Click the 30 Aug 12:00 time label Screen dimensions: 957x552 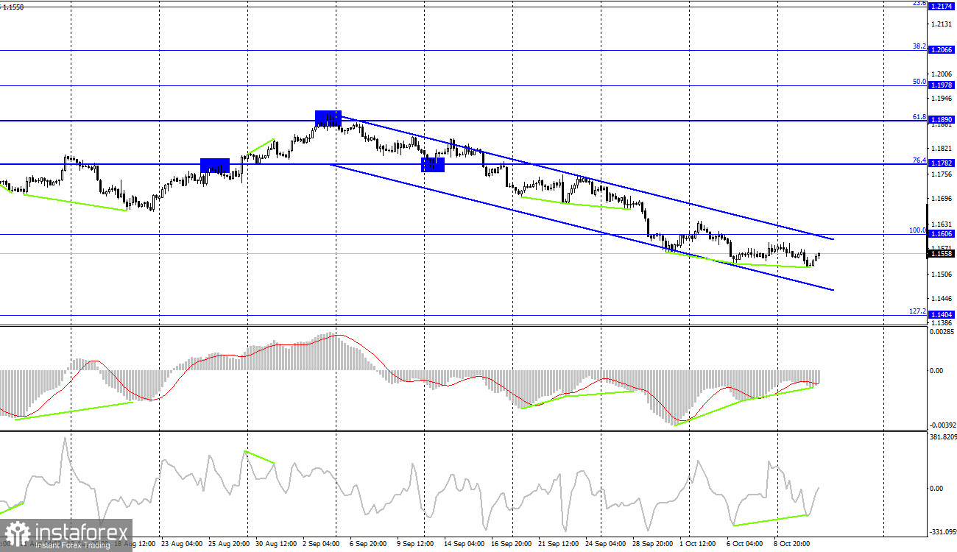(276, 545)
